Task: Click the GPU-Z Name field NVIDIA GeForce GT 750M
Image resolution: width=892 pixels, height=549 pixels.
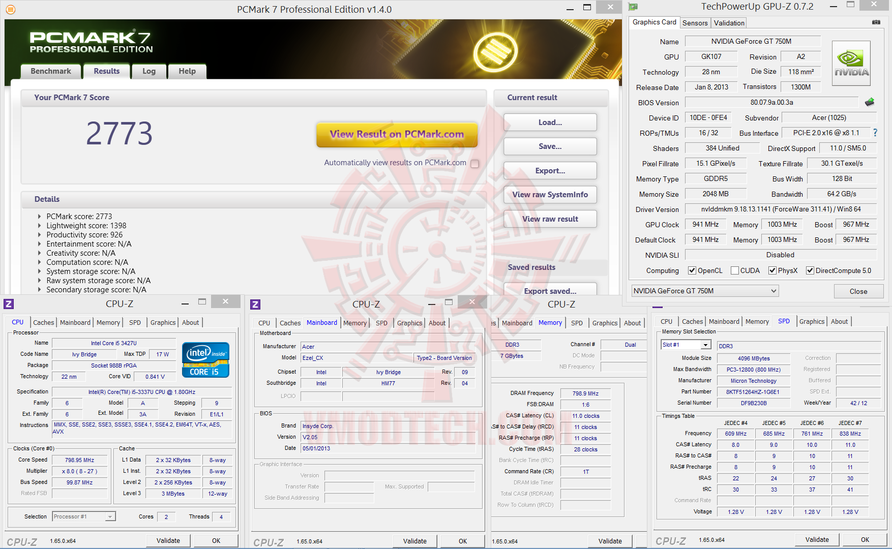Action: (753, 41)
